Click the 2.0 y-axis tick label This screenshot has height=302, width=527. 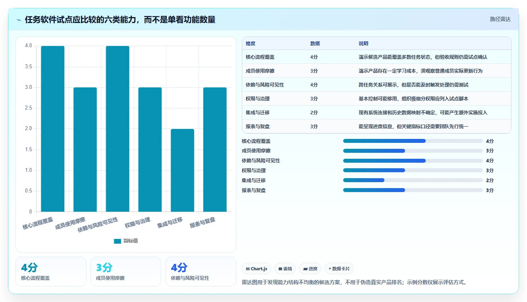click(28, 129)
